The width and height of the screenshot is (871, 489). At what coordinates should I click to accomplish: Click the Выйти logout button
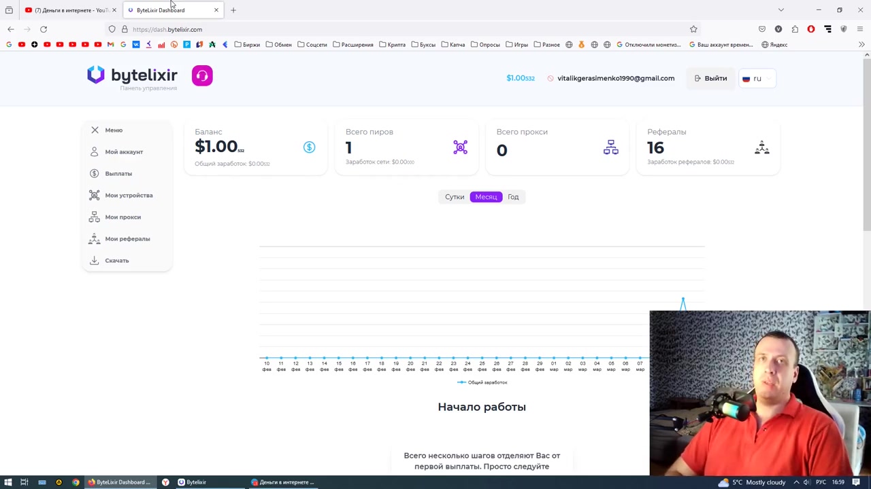(x=710, y=78)
